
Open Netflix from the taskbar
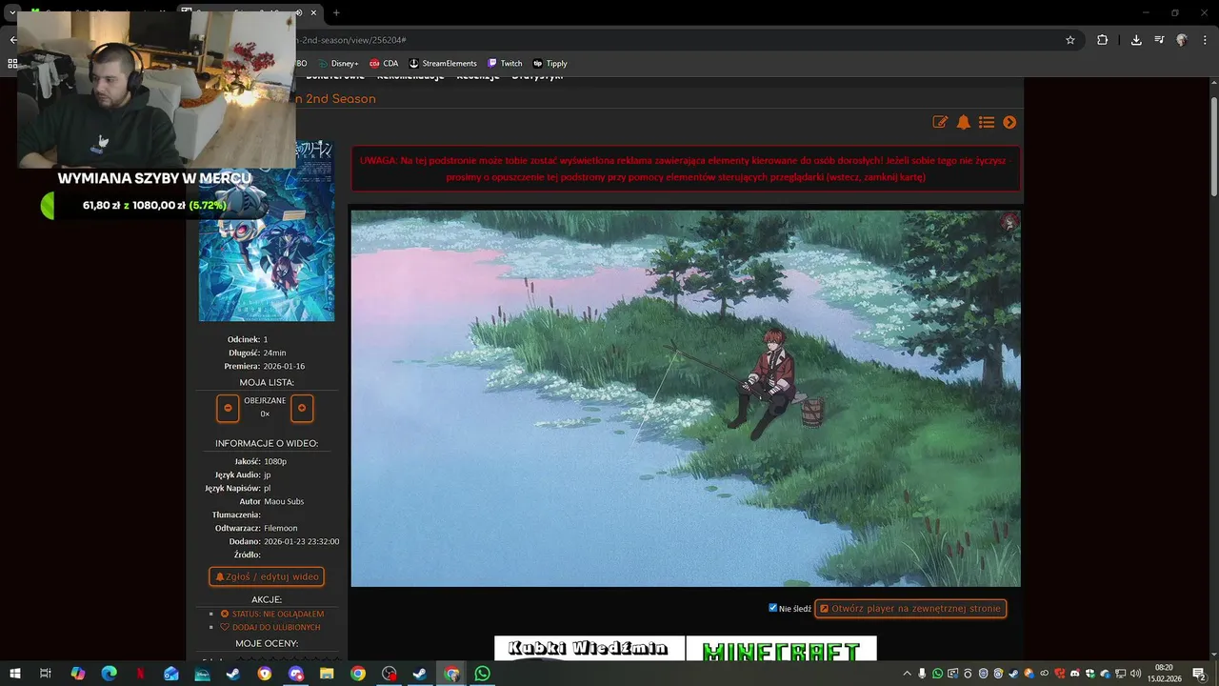(141, 674)
